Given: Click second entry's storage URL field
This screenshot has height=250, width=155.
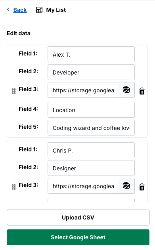Looking at the screenshot, I should click(83, 186).
